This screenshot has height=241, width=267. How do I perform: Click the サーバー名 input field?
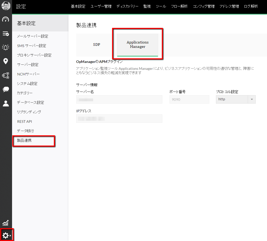(119, 99)
